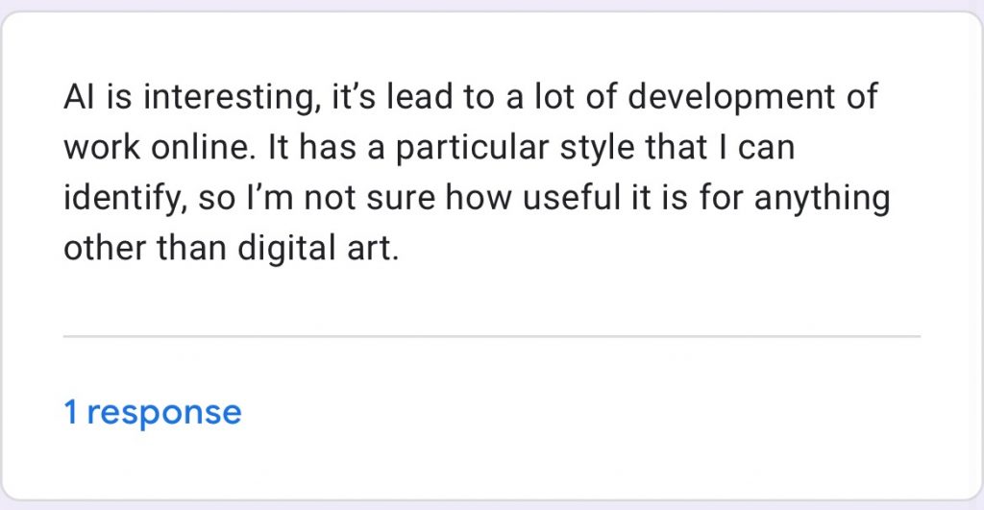Click the word 'anything' ending third line
This screenshot has width=984, height=510.
click(x=823, y=200)
